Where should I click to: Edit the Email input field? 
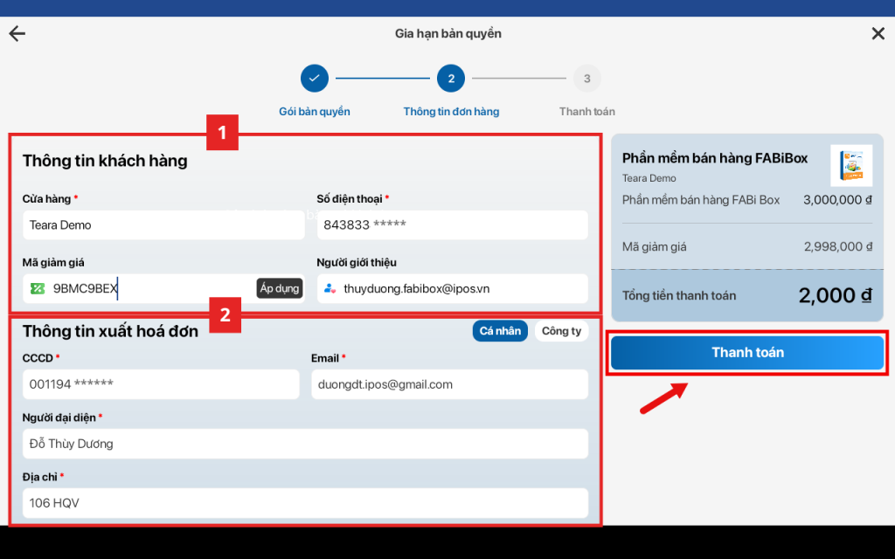tap(449, 384)
